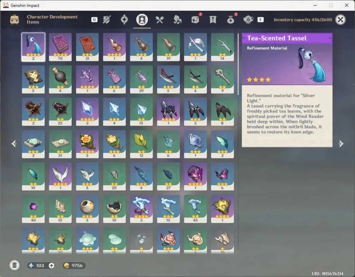Pick the horn item with count 19

click(168, 47)
